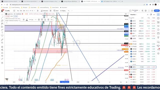The height and width of the screenshot is (90, 160).
Task: Switch to 1h timeframe
Action: coord(27,11)
